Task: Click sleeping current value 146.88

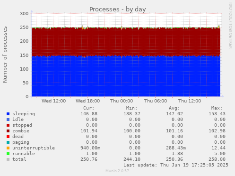Action: 89,114
